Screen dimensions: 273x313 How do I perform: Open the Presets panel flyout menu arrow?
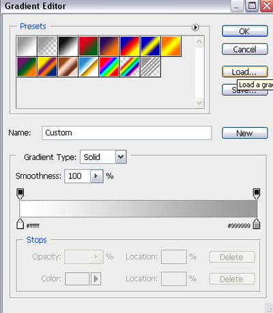195,27
